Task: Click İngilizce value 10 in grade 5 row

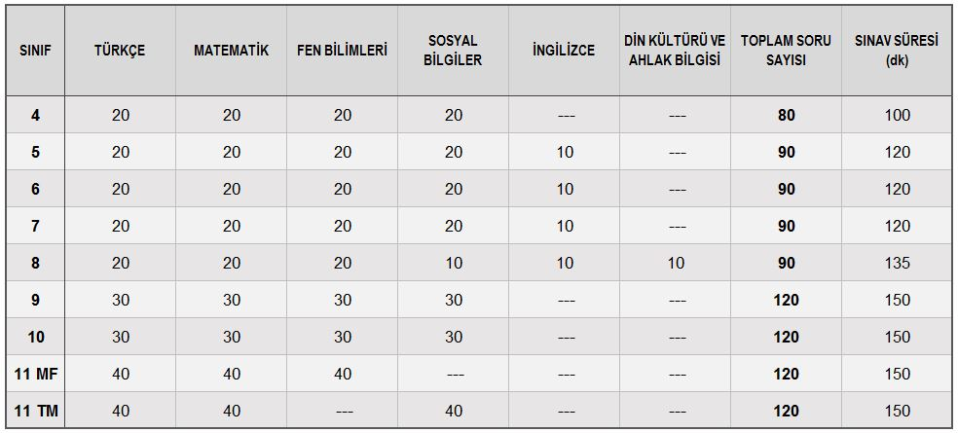Action: (x=565, y=152)
